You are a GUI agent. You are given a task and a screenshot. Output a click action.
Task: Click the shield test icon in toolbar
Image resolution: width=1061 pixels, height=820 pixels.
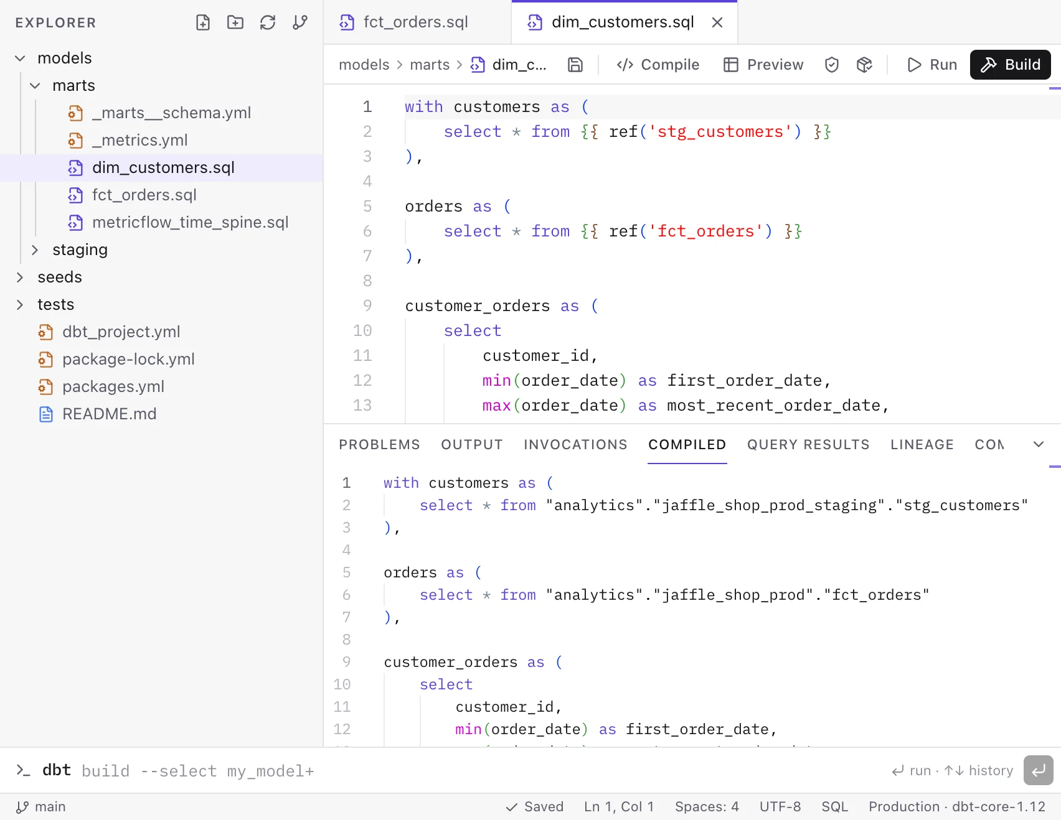coord(832,65)
